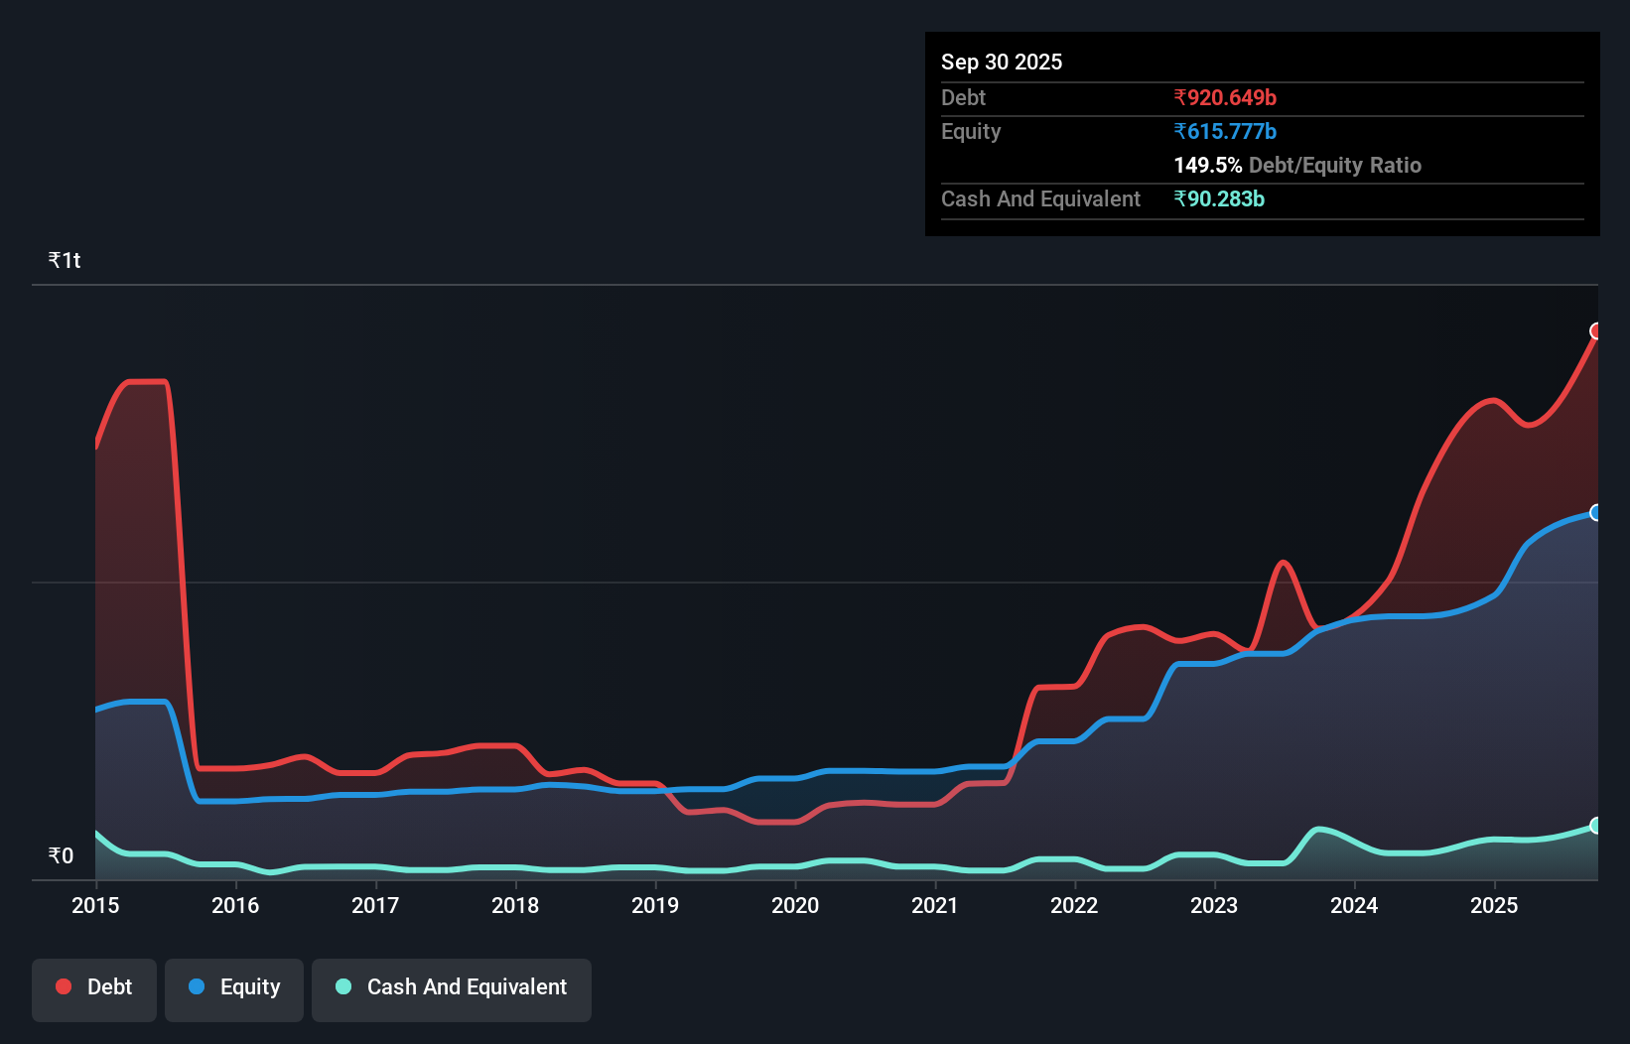
Task: Click the ₹920.649b Debt value
Action: (x=1225, y=98)
